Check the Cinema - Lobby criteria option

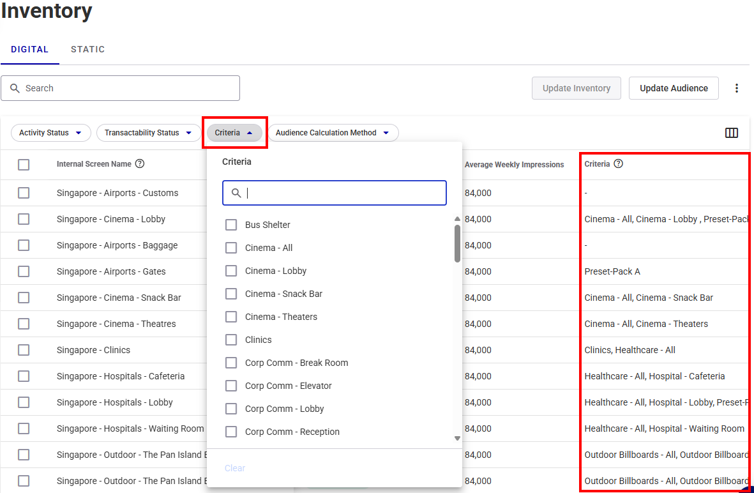coord(231,271)
